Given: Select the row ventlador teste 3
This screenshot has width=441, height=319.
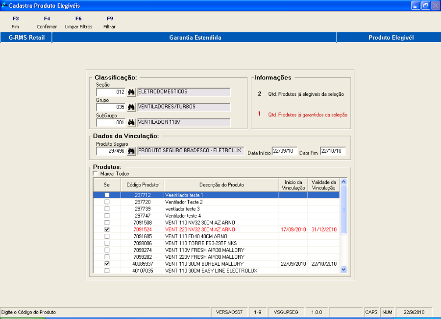Looking at the screenshot, I should [216, 208].
